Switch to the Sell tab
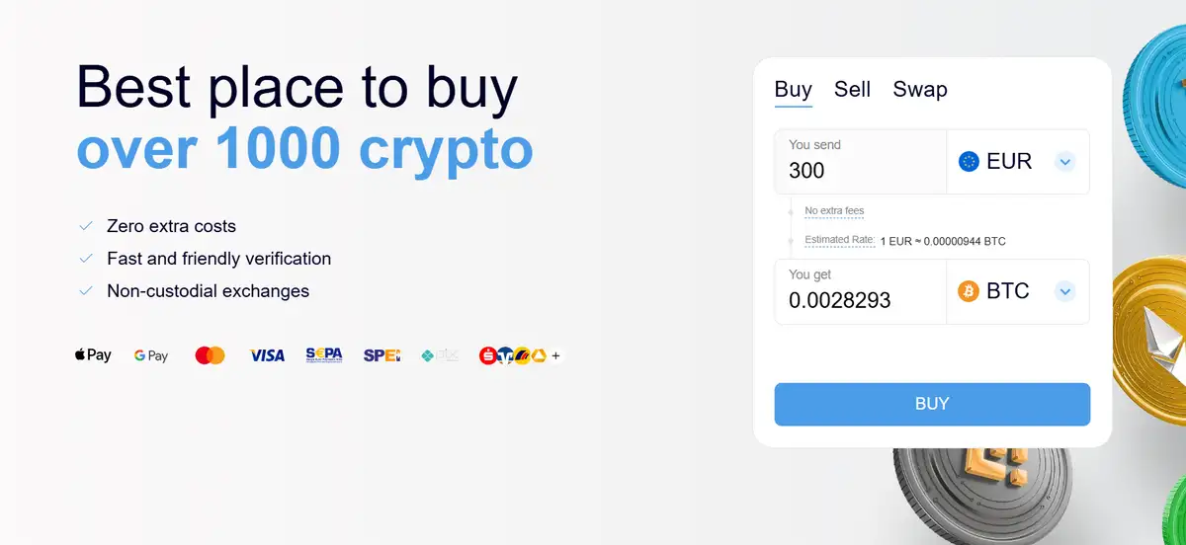This screenshot has width=1186, height=545. point(852,89)
